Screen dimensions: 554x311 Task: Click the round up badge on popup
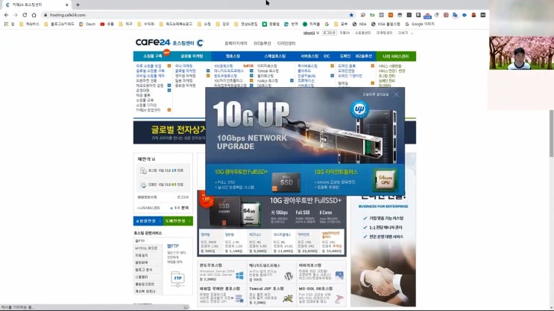pyautogui.click(x=359, y=109)
